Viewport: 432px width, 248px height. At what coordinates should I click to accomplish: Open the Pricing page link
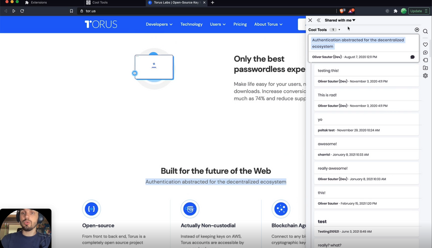coord(240,24)
